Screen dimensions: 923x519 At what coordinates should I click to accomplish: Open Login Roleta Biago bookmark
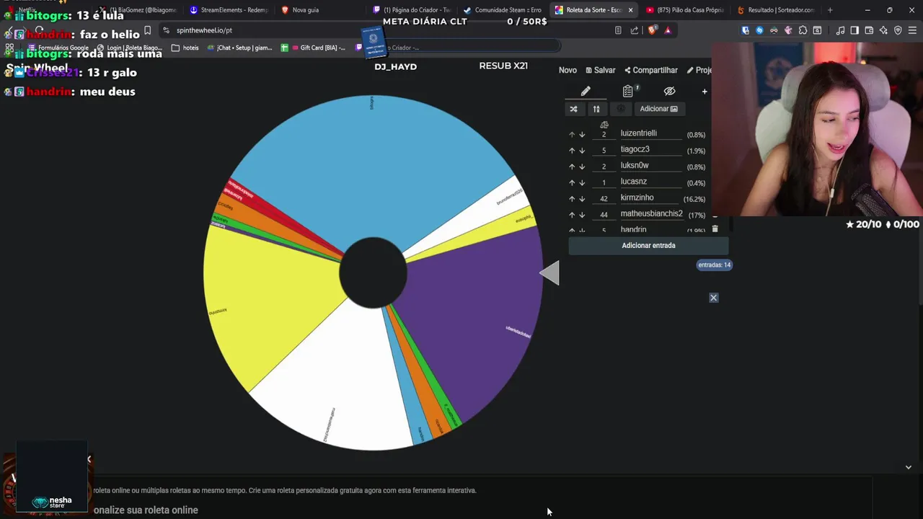[130, 48]
